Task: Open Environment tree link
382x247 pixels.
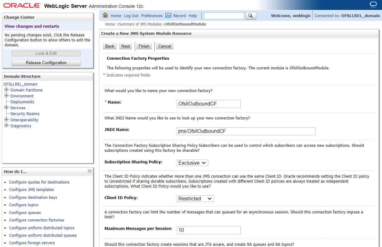Action: [22, 96]
